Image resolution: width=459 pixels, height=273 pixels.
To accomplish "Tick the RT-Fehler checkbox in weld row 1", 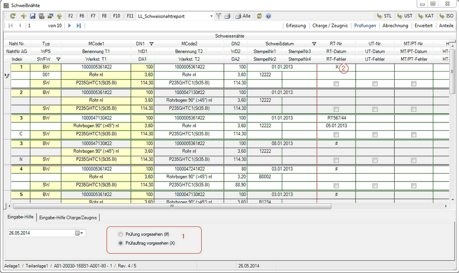I will 336,84.
